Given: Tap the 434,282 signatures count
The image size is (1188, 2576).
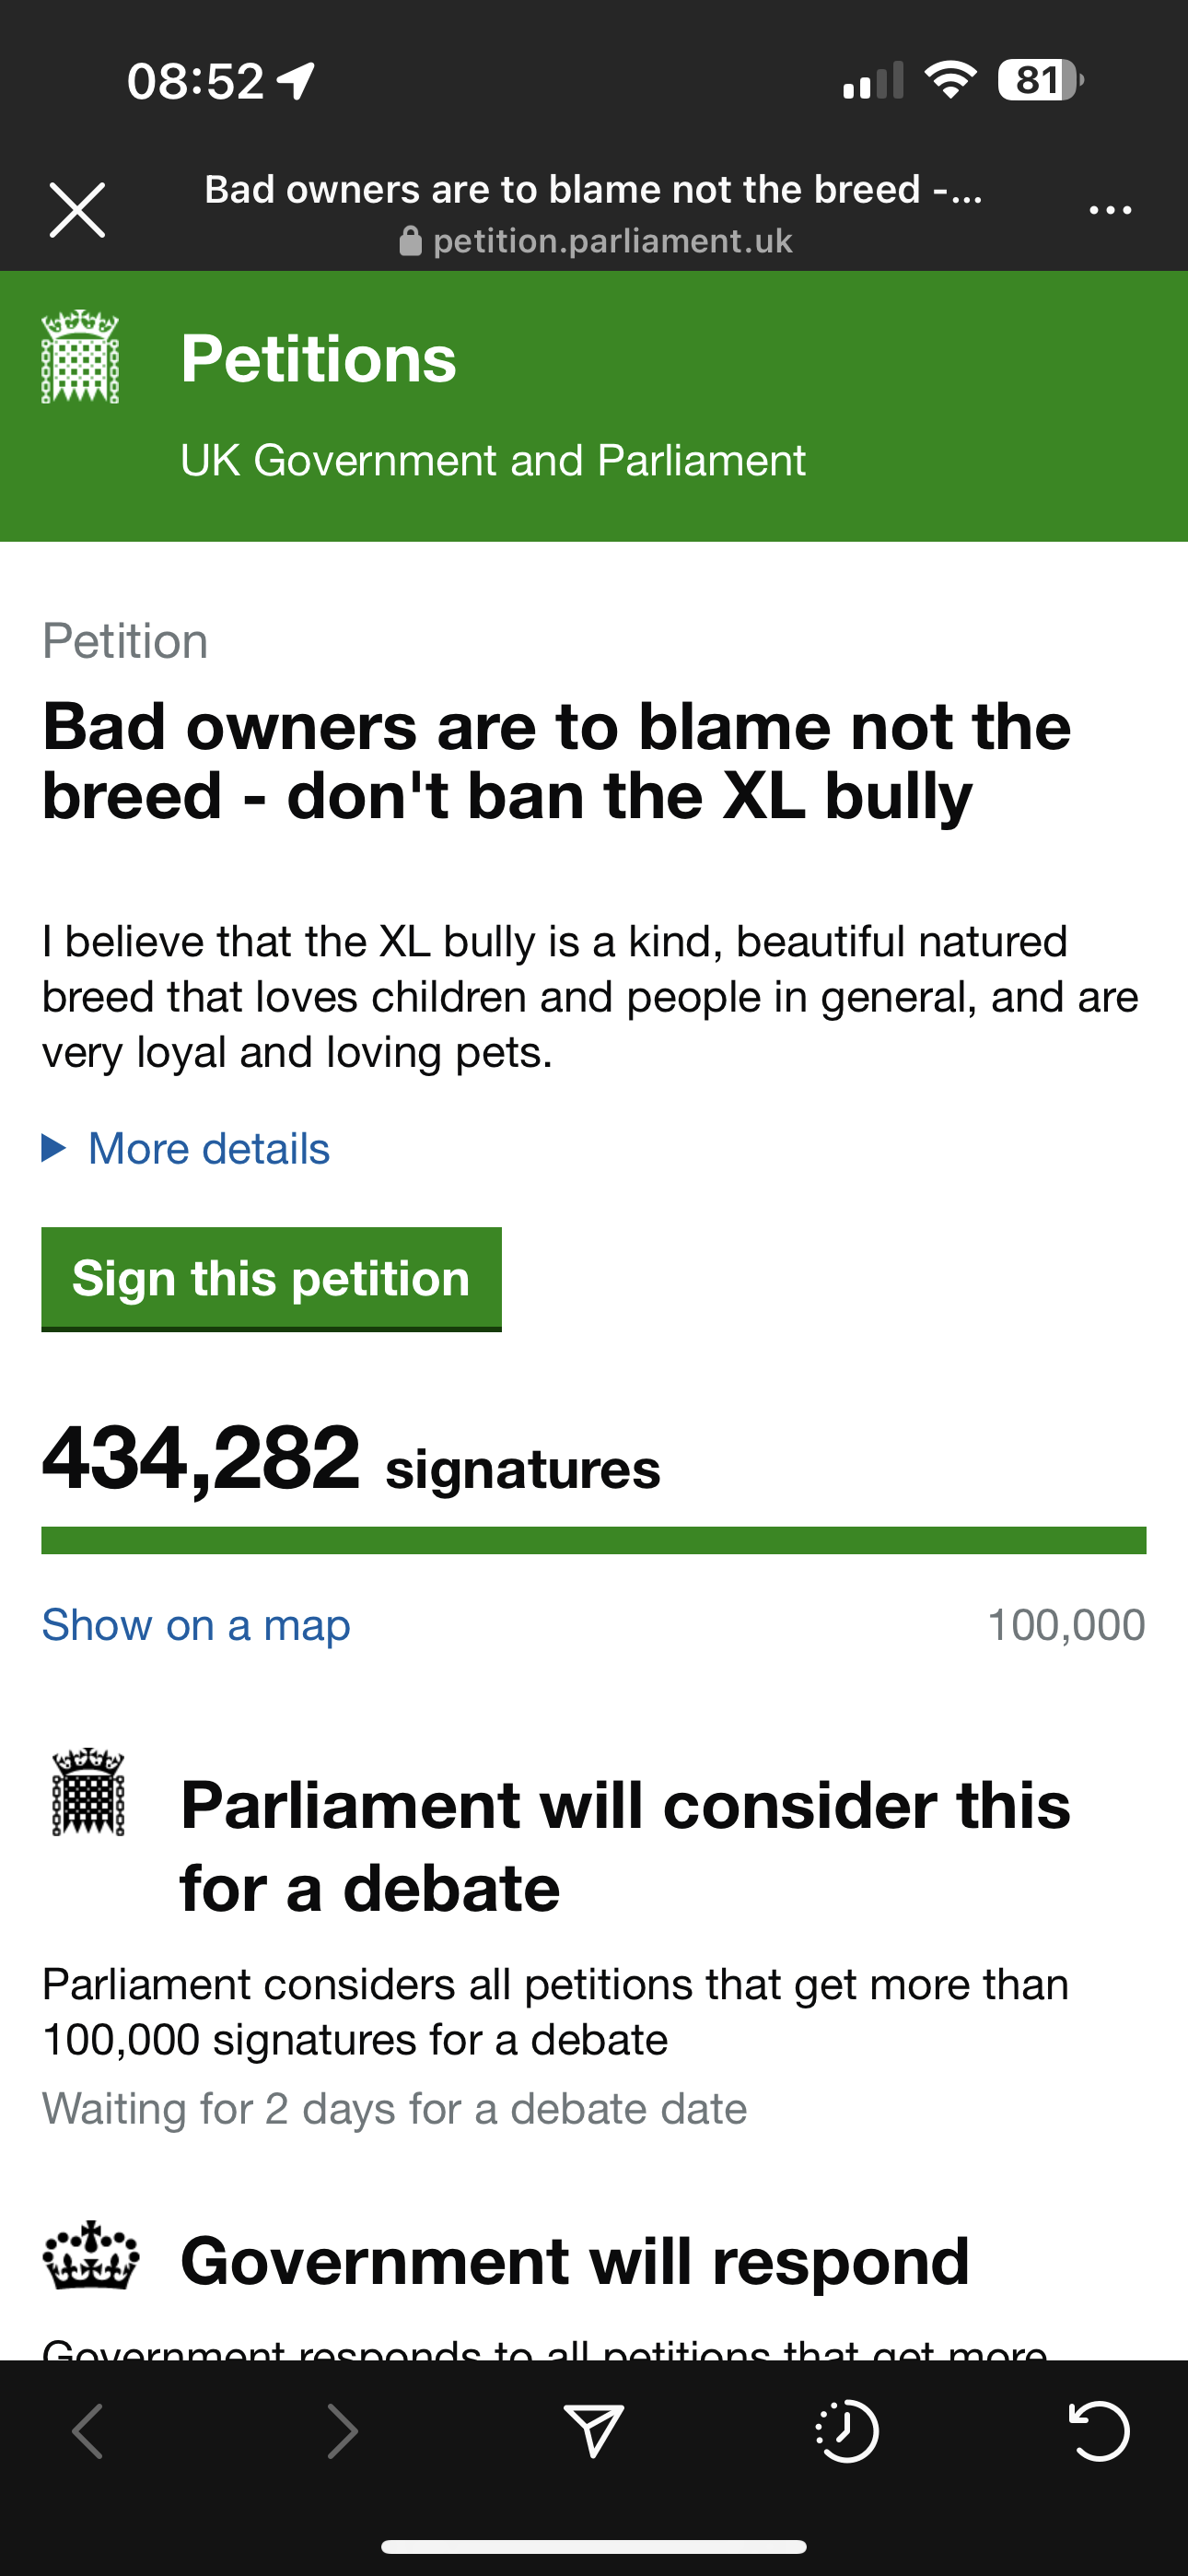Looking at the screenshot, I should [351, 1460].
